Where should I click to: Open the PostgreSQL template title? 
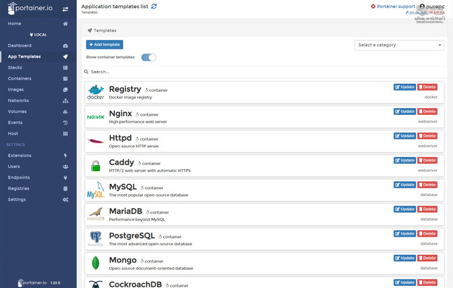pyautogui.click(x=132, y=236)
